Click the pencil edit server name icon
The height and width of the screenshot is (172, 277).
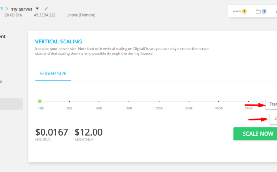(x=46, y=9)
